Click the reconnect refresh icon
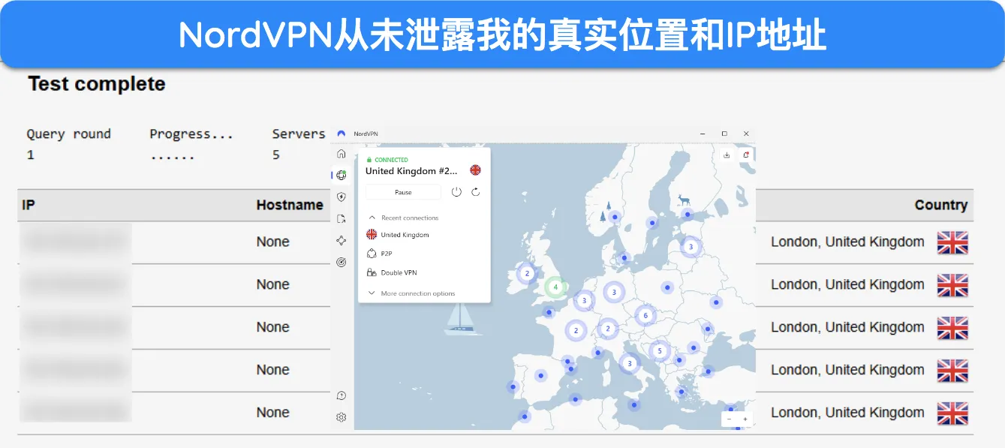Image resolution: width=1005 pixels, height=448 pixels. coord(476,192)
